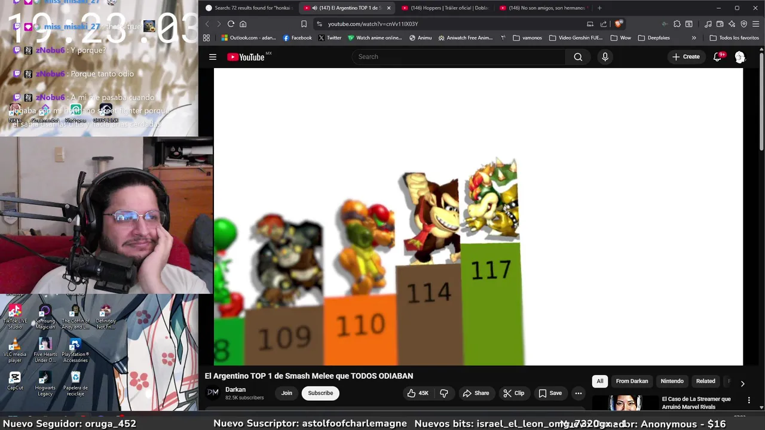Screen dimensions: 765x430
Task: Open more actions for the video
Action: click(x=578, y=393)
